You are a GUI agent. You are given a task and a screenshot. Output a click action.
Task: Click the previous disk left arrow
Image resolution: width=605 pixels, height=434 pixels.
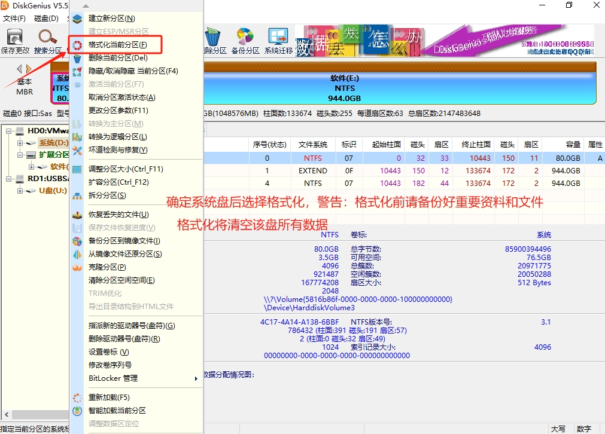point(19,69)
